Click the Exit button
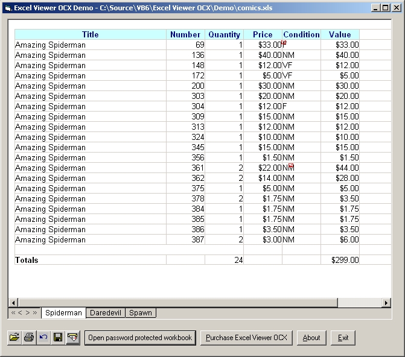405x357 pixels. [x=343, y=338]
